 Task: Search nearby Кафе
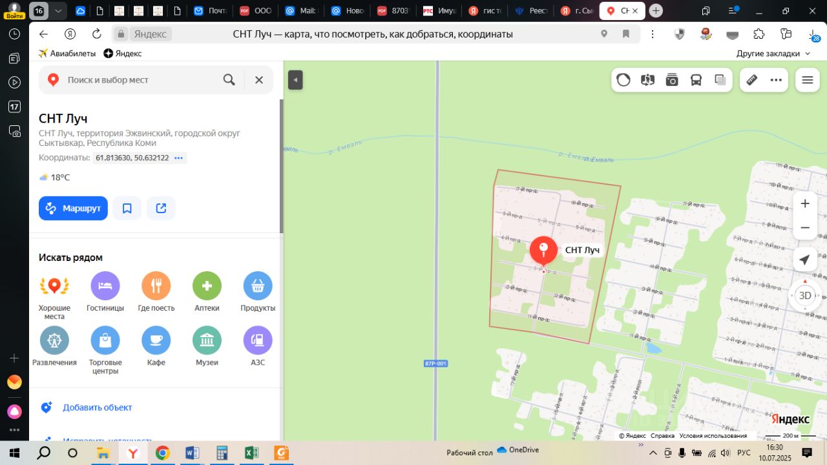coord(156,346)
